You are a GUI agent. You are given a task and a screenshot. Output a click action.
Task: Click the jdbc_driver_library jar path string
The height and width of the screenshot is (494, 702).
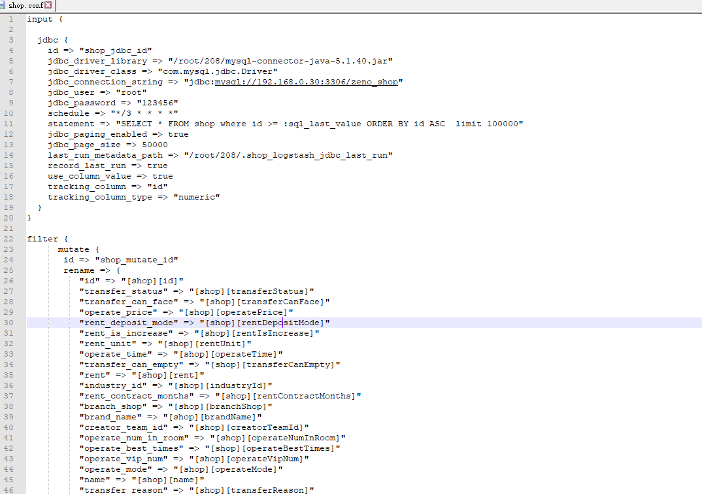[280, 61]
